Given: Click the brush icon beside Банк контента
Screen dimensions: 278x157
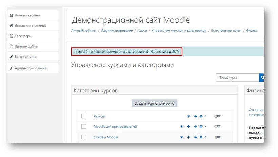Looking at the screenshot, I should pyautogui.click(x=11, y=57).
